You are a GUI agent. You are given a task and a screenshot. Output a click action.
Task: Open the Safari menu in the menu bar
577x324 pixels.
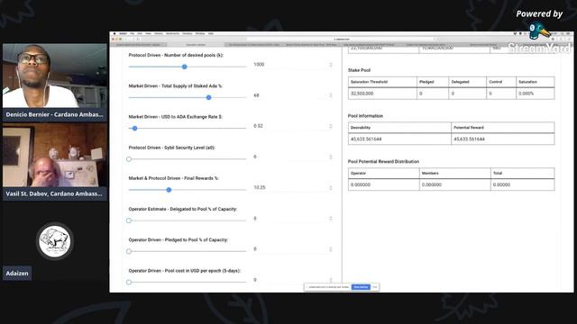tap(123, 33)
